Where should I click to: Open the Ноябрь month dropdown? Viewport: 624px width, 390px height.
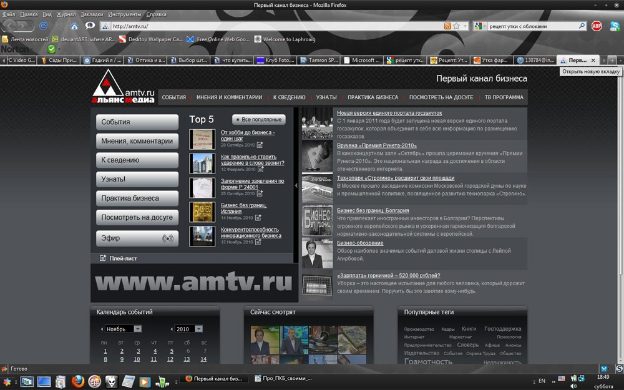click(x=137, y=329)
